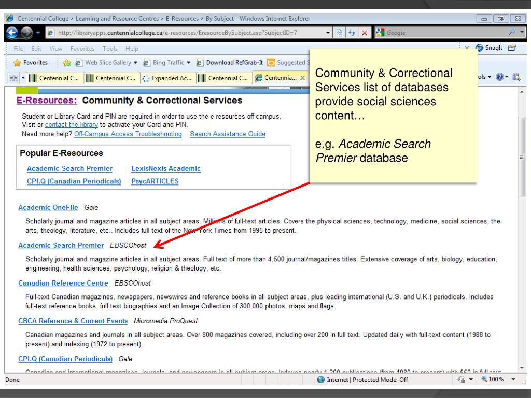The width and height of the screenshot is (531, 398).
Task: Click the Google search box
Action: [x=445, y=33]
